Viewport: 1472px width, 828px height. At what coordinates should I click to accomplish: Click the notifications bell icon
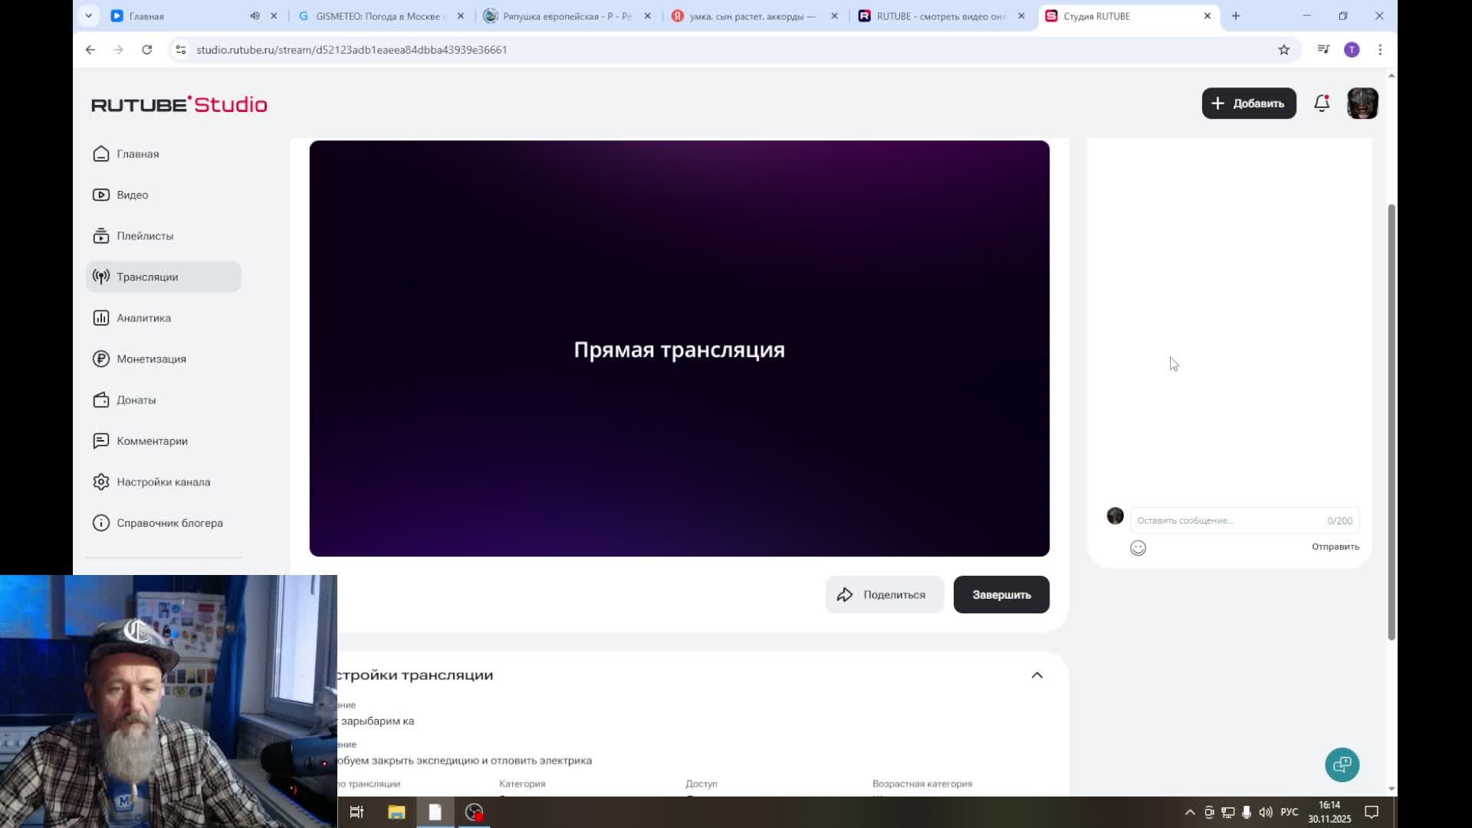(1321, 103)
